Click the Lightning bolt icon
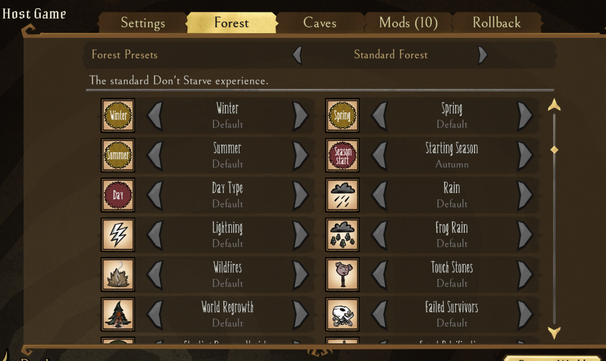The image size is (606, 361). pyautogui.click(x=118, y=235)
